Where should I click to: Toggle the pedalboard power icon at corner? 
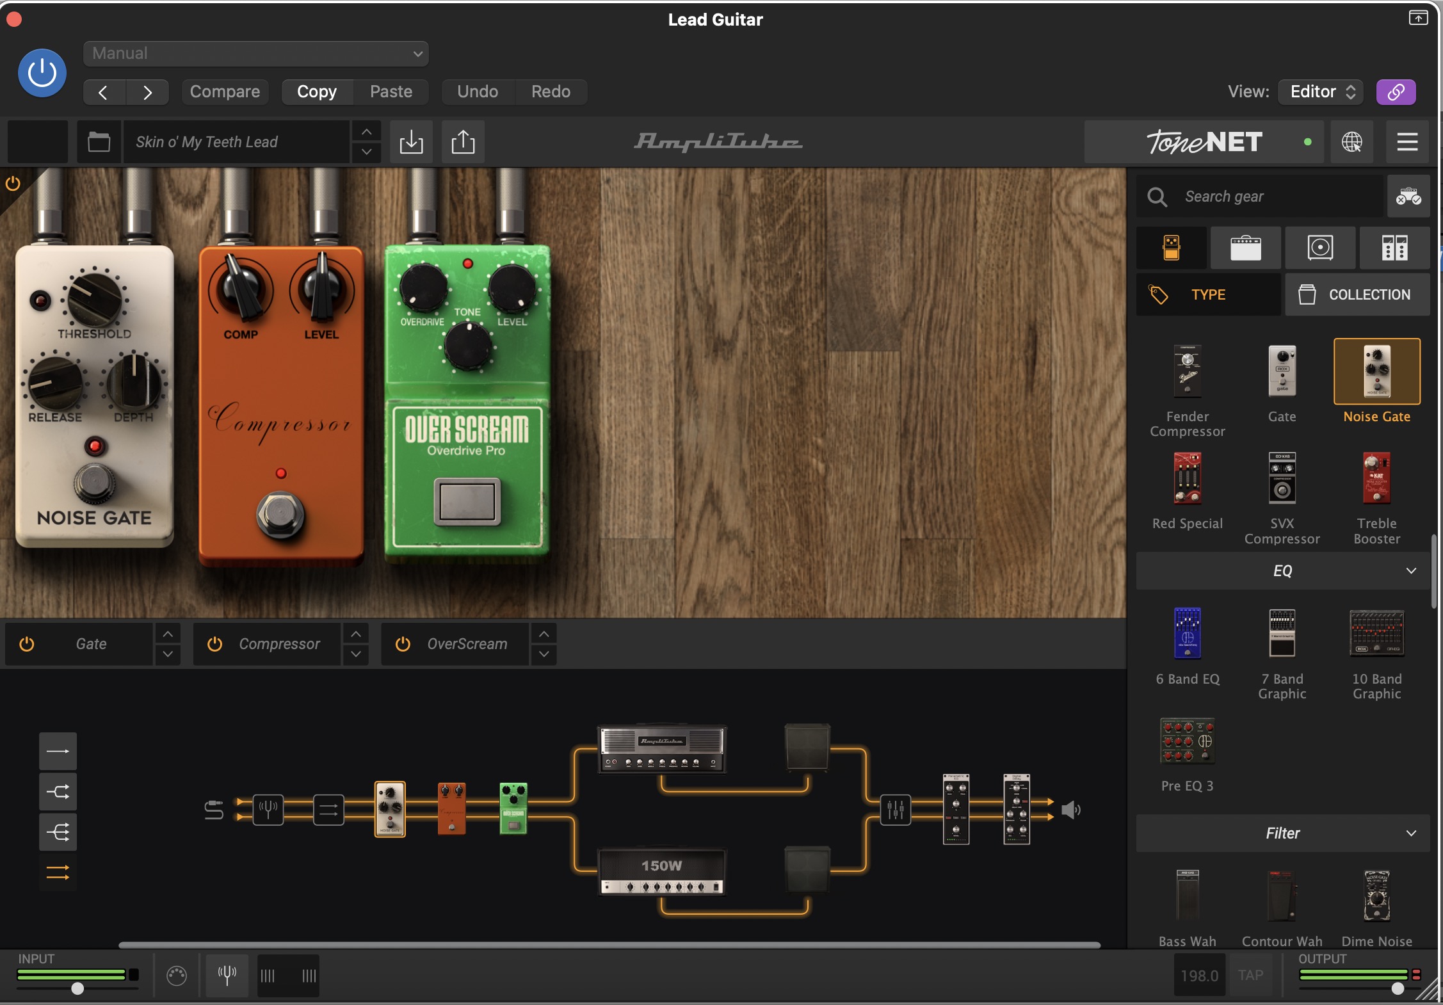coord(12,184)
